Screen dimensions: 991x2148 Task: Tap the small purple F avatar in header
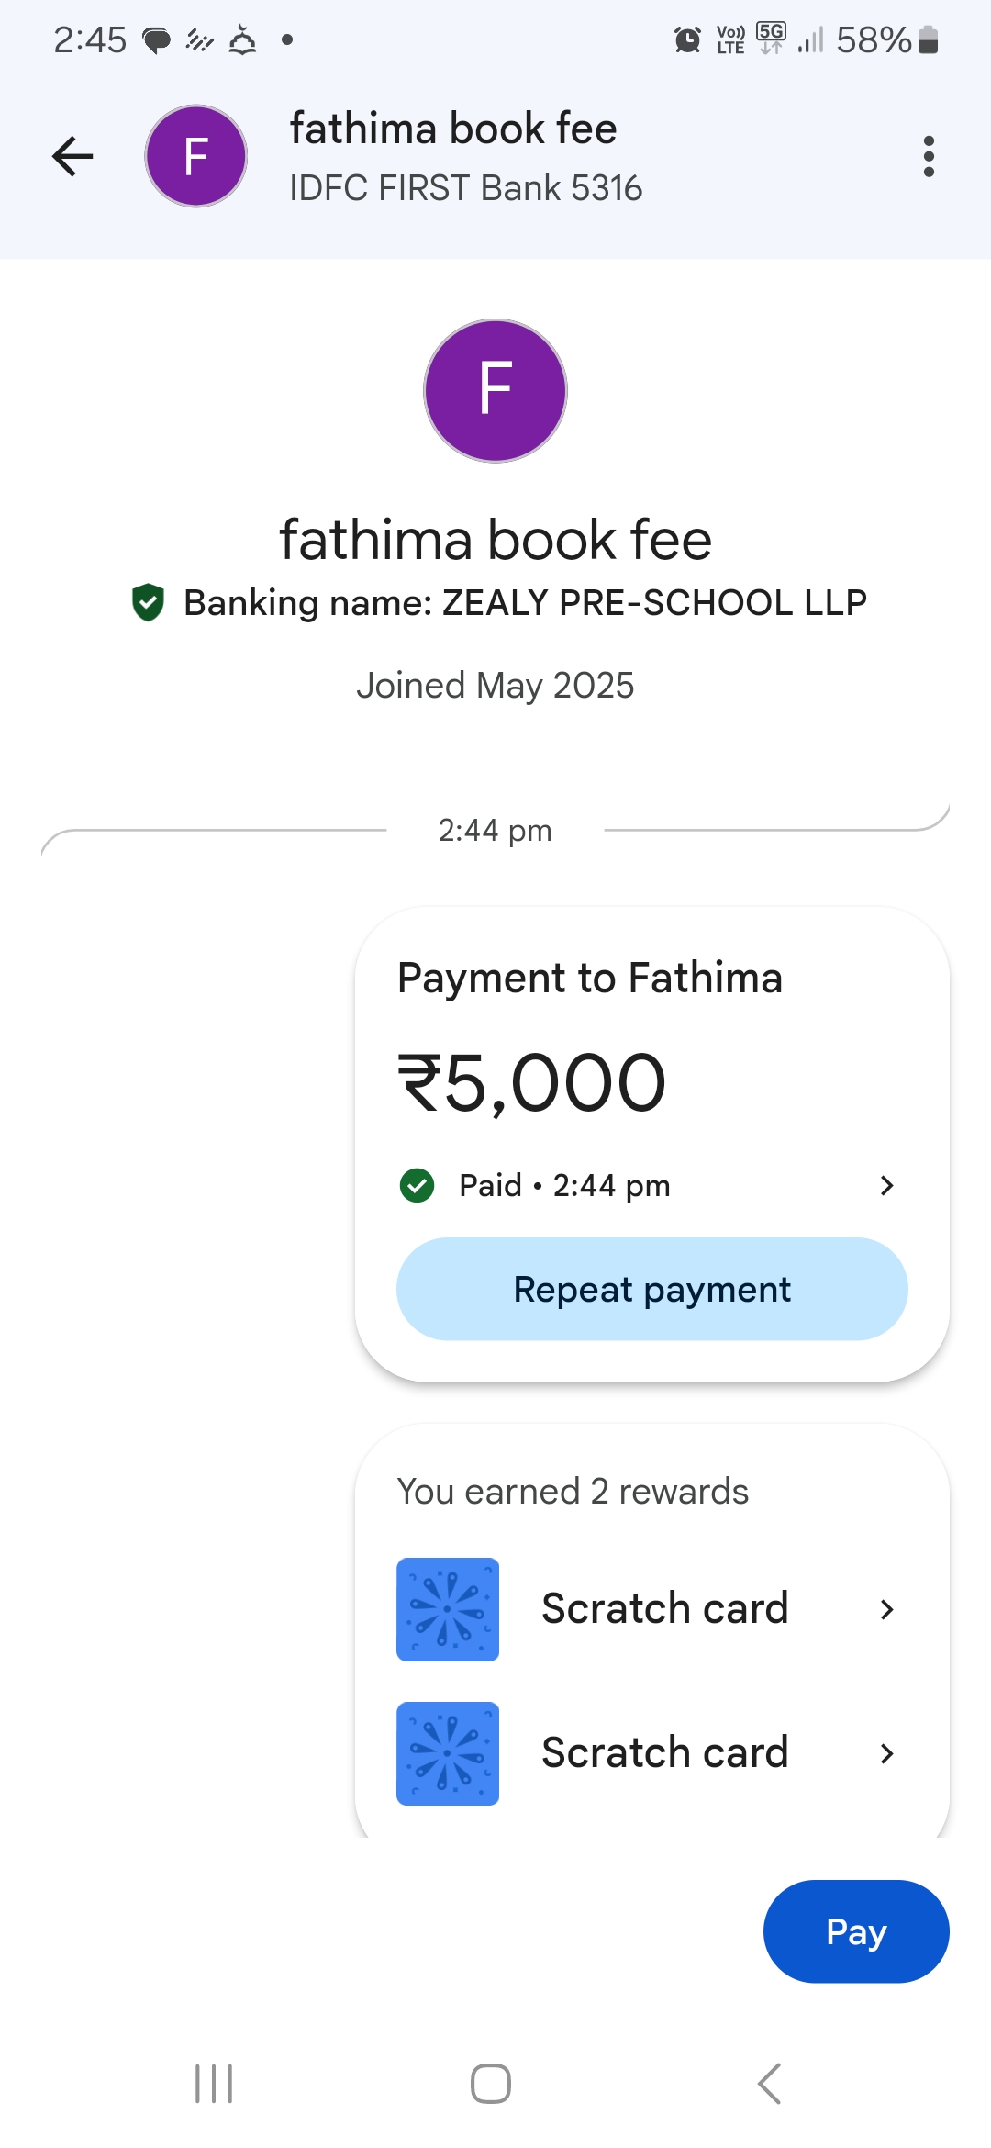196,156
